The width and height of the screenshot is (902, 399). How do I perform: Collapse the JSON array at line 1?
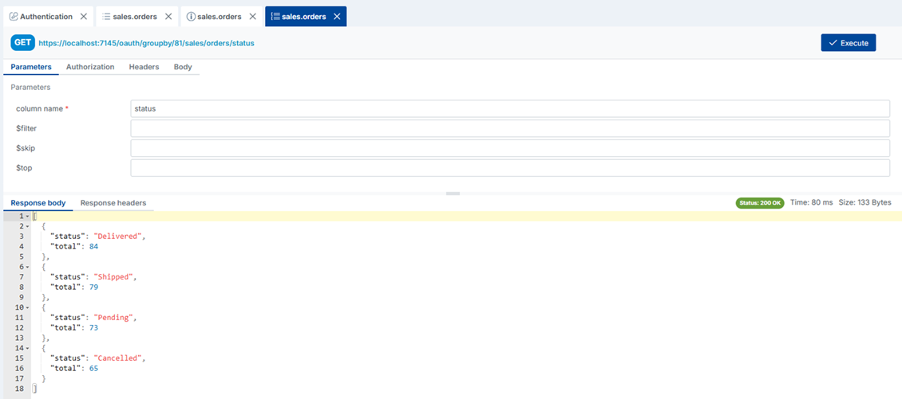click(28, 217)
